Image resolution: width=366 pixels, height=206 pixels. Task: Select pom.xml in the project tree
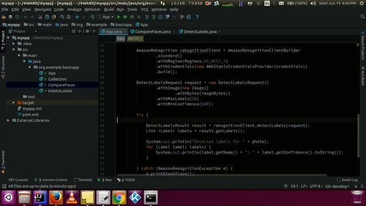click(x=30, y=114)
